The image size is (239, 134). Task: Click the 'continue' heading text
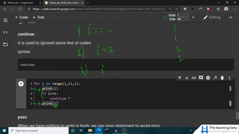click(x=26, y=34)
